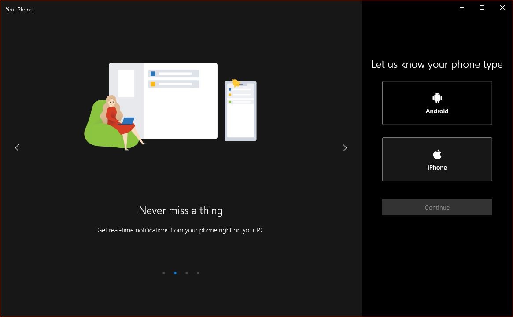Go to the previous carousel slide arrow
Image resolution: width=513 pixels, height=317 pixels.
[17, 148]
